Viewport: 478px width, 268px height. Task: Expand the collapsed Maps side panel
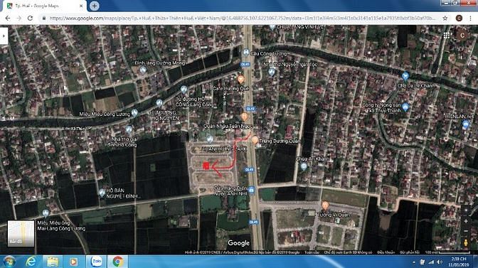4,36
